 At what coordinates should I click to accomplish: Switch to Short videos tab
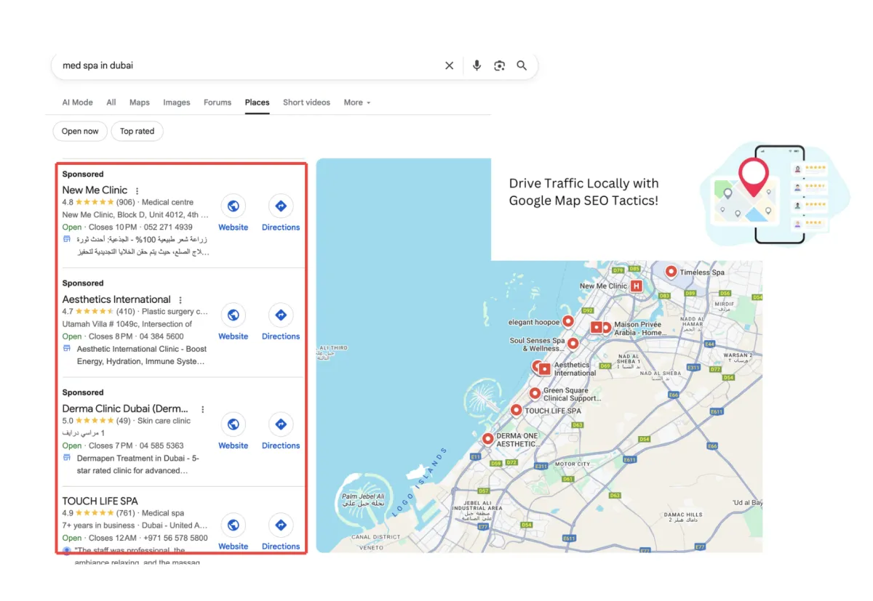pos(306,102)
